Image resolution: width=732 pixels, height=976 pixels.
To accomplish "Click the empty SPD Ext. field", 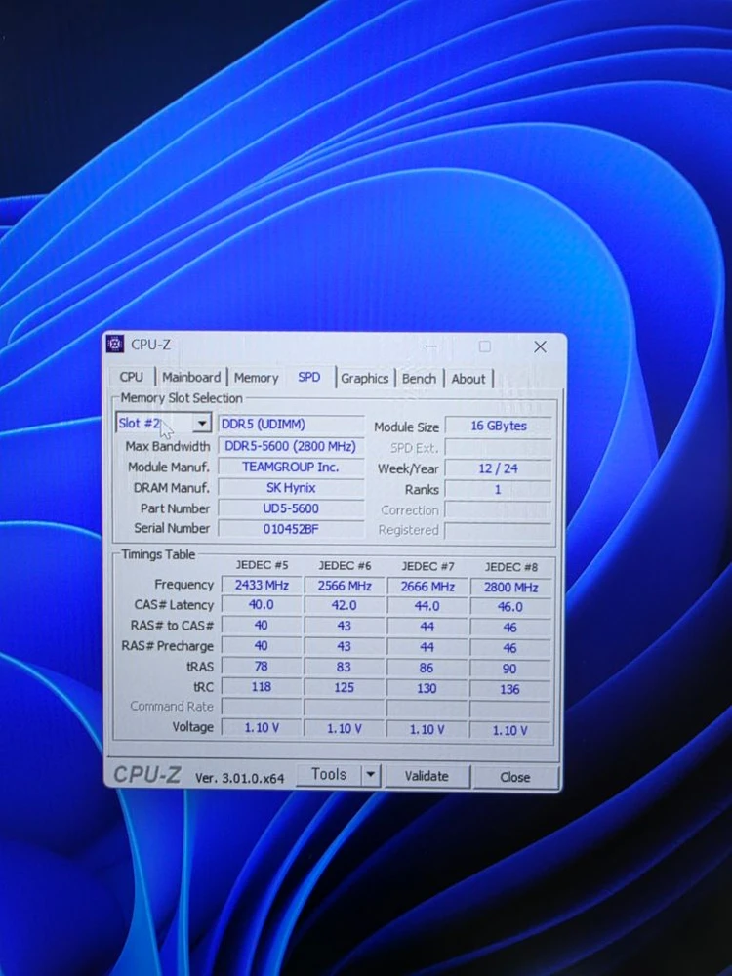I will click(x=499, y=448).
